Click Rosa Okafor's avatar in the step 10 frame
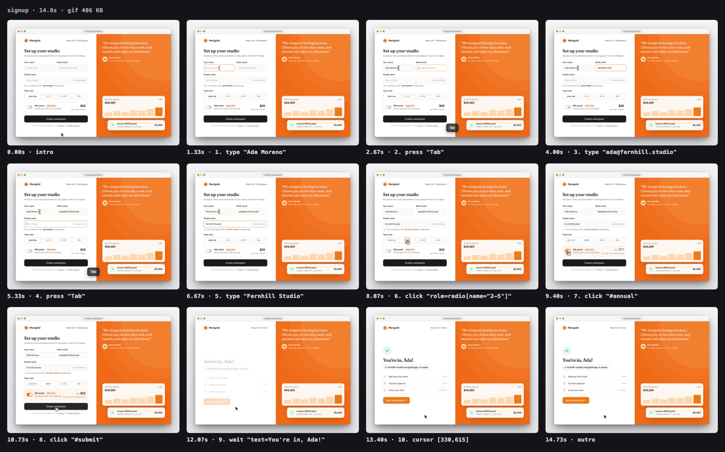This screenshot has width=725, height=452. coord(464,346)
